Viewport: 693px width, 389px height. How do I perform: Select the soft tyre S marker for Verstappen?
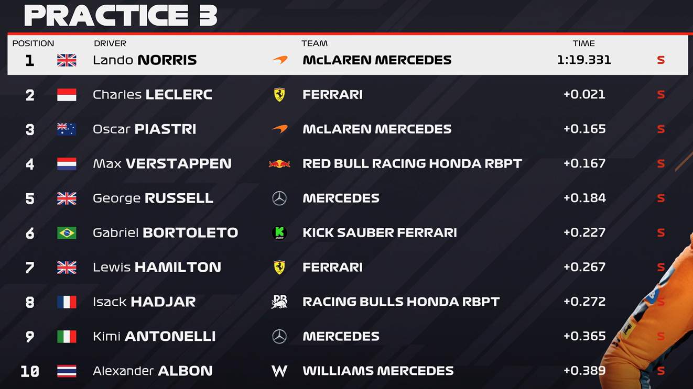(x=660, y=164)
